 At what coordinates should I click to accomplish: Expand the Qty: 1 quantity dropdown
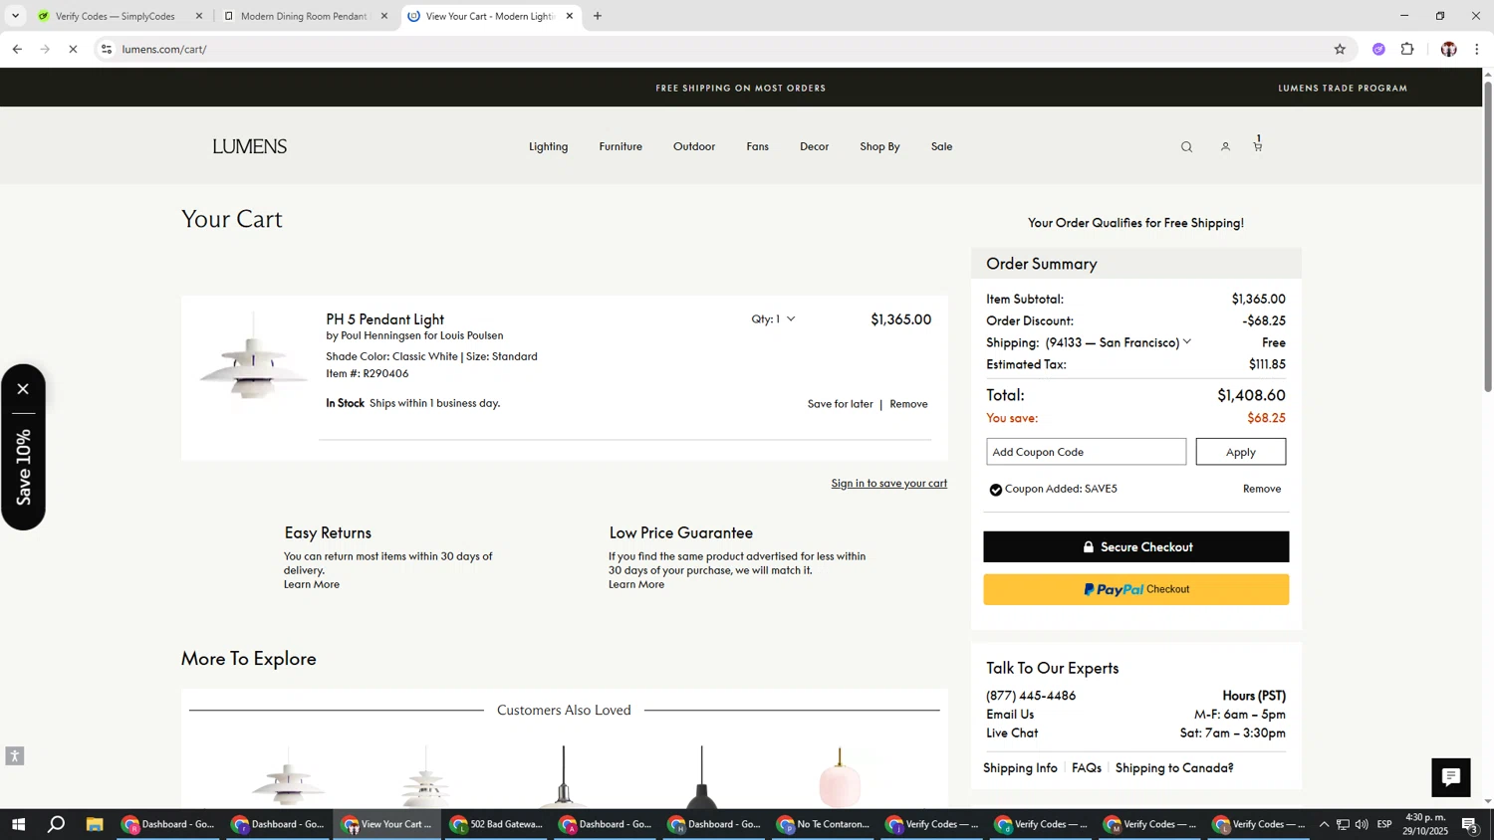pos(774,319)
